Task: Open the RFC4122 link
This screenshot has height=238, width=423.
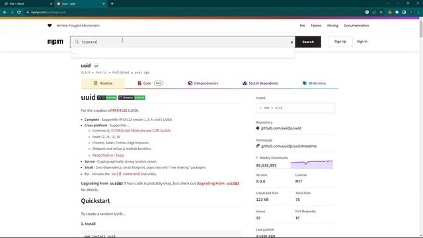Action: 120,110
